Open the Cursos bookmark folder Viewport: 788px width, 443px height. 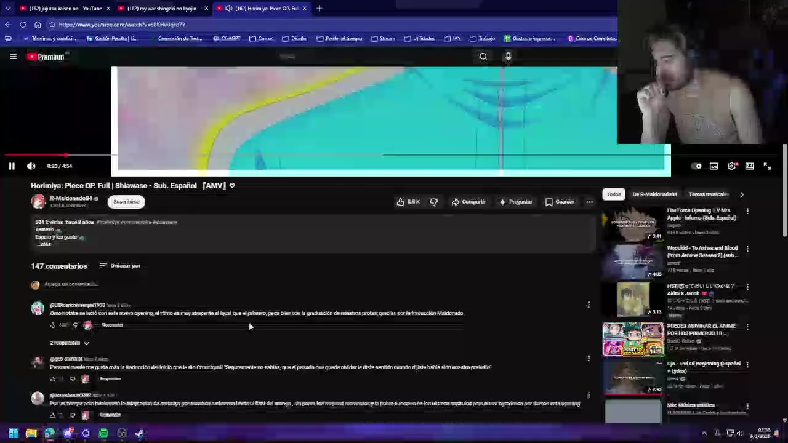tap(262, 38)
